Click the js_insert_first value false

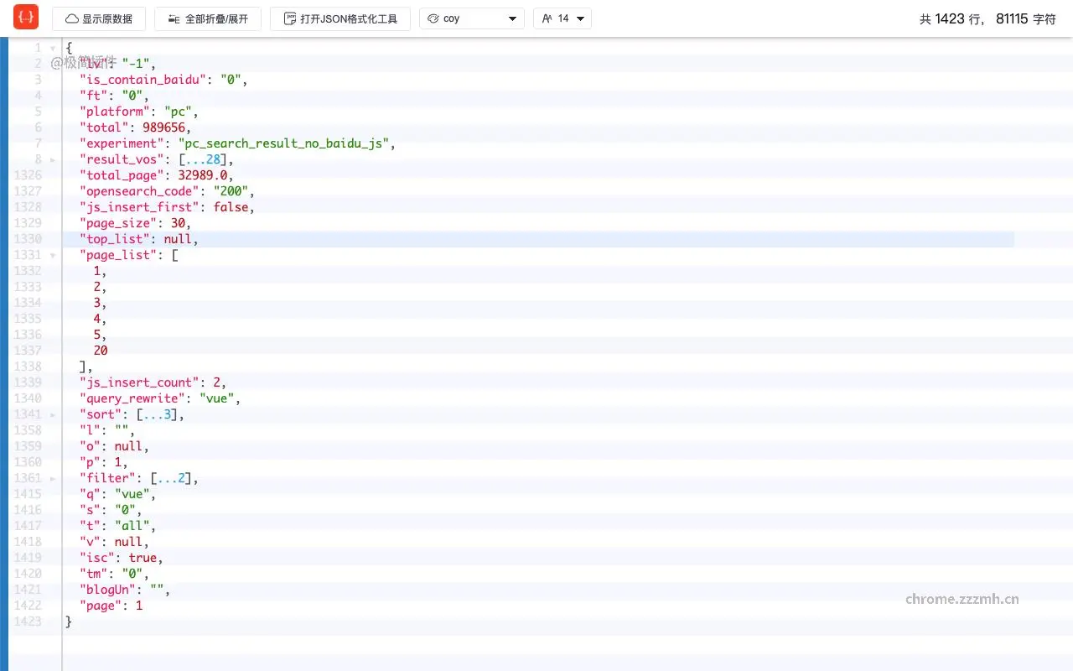tap(231, 207)
